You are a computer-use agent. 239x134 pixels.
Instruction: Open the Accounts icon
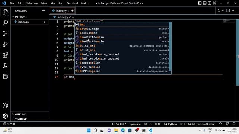tap(5, 105)
